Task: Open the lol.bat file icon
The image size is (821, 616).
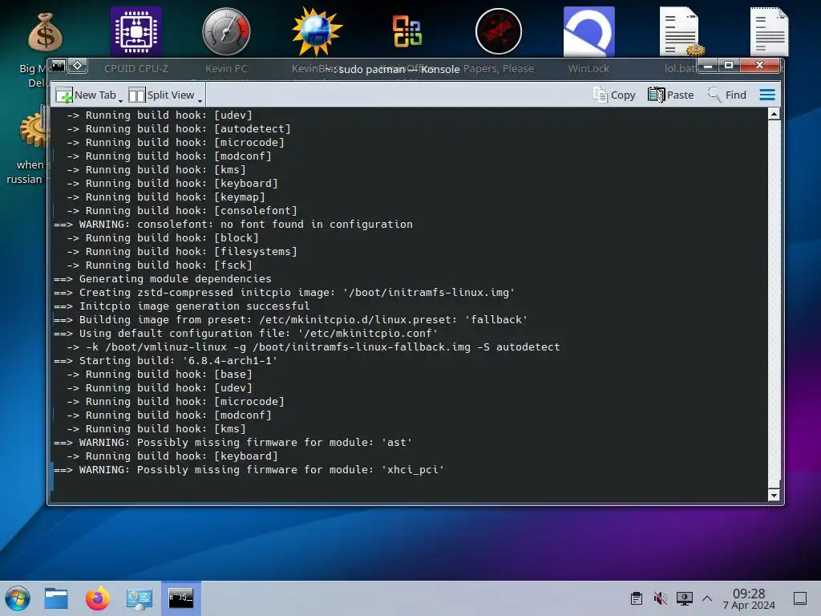Action: click(x=680, y=31)
